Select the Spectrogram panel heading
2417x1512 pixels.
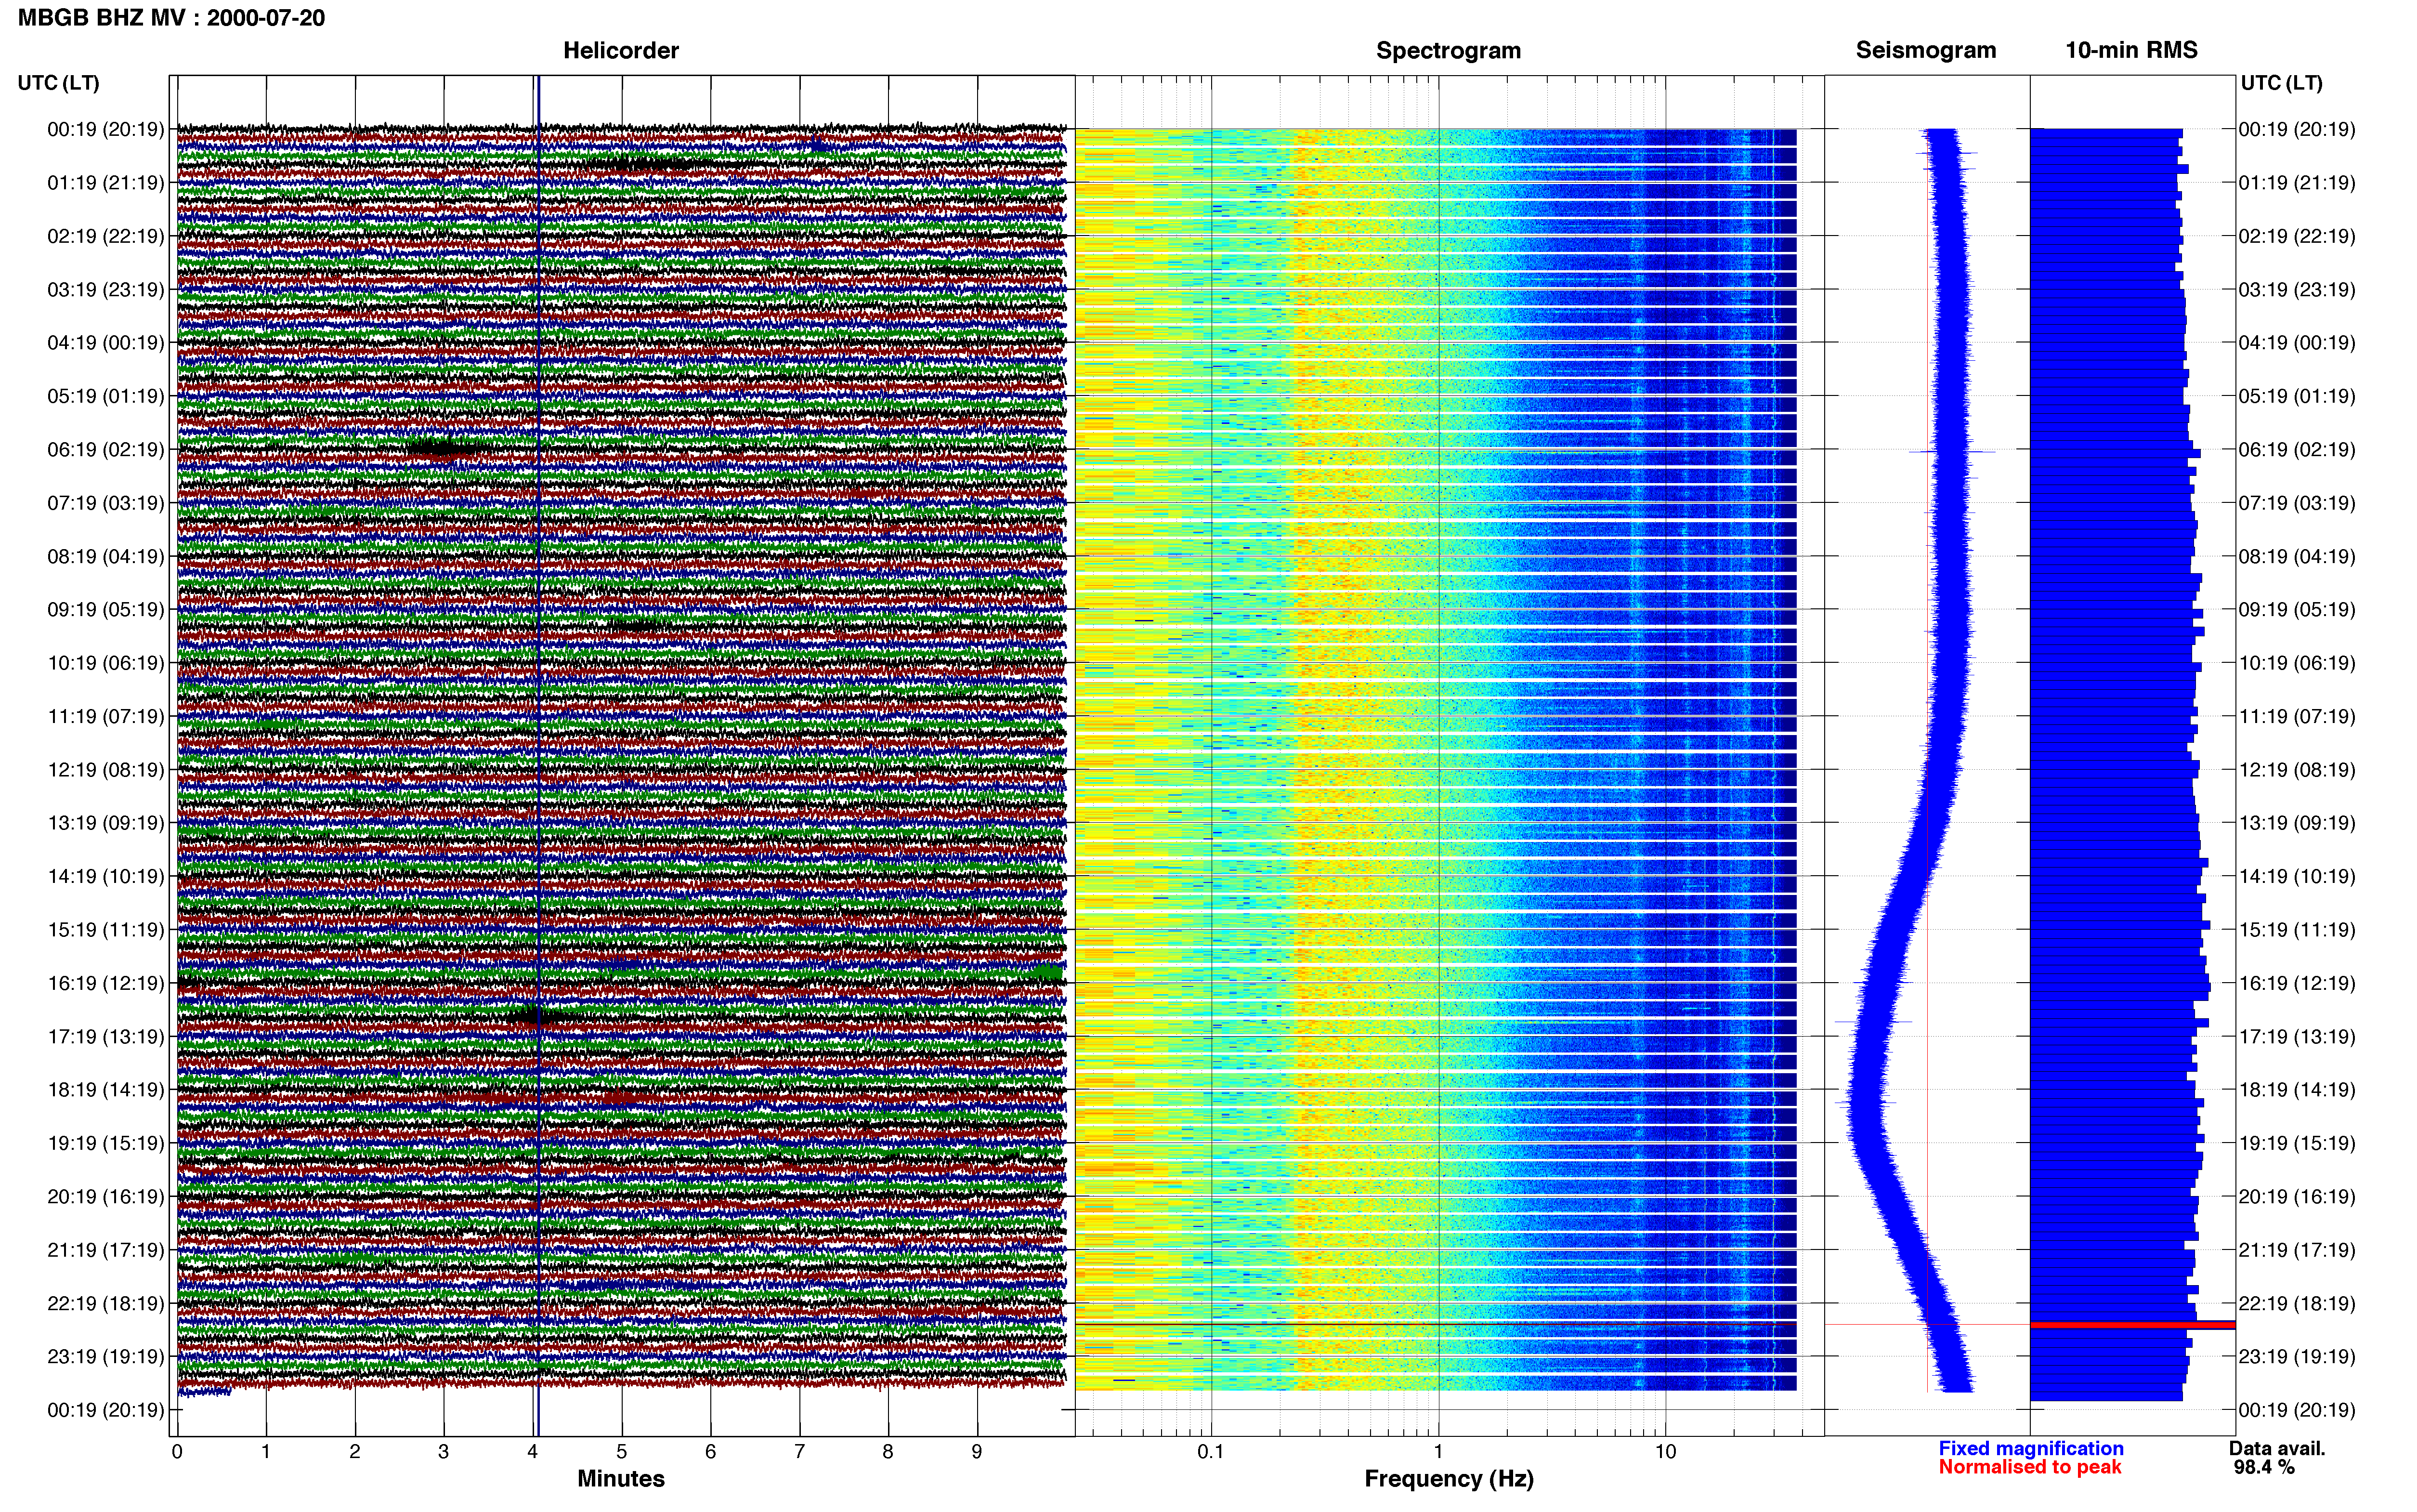pyautogui.click(x=1449, y=50)
